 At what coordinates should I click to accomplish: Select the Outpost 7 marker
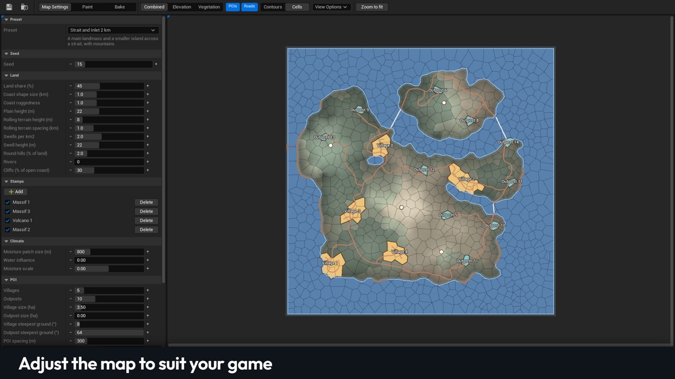[466, 261]
